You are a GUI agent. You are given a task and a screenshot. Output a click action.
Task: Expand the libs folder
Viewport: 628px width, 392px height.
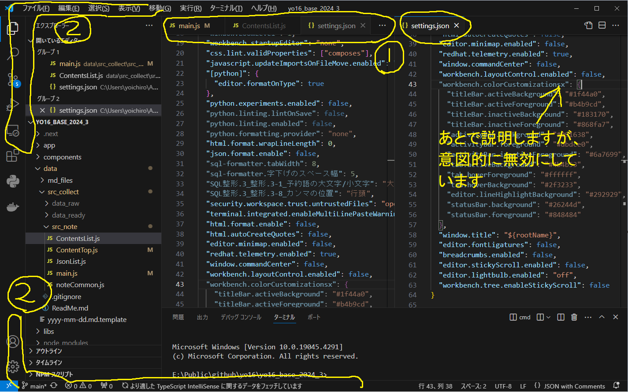point(93,331)
